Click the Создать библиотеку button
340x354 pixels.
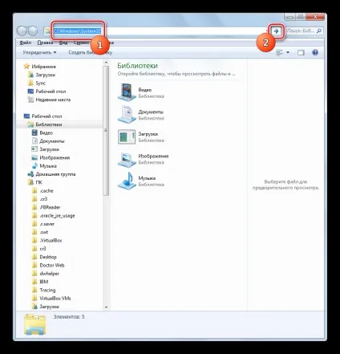click(90, 52)
